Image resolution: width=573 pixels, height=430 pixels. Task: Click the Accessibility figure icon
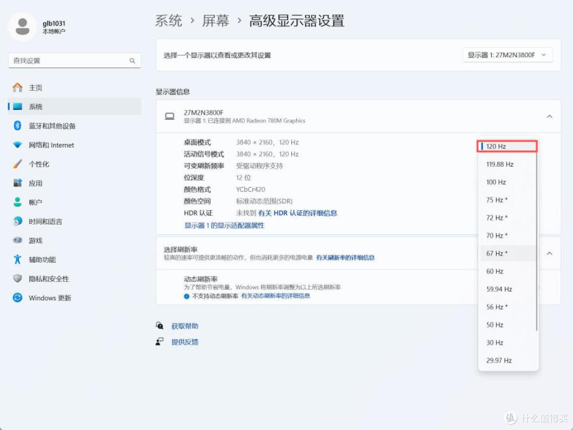click(x=17, y=259)
